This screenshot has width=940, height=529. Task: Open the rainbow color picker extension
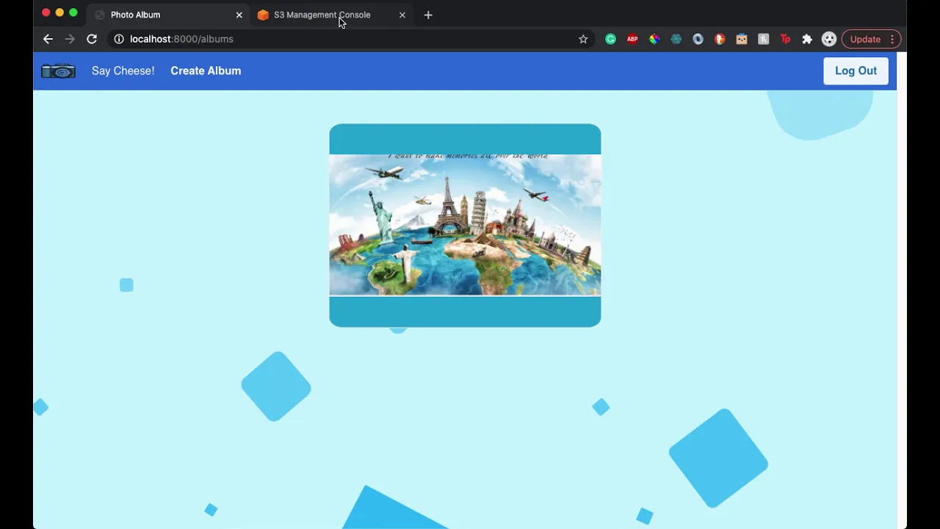pos(654,39)
